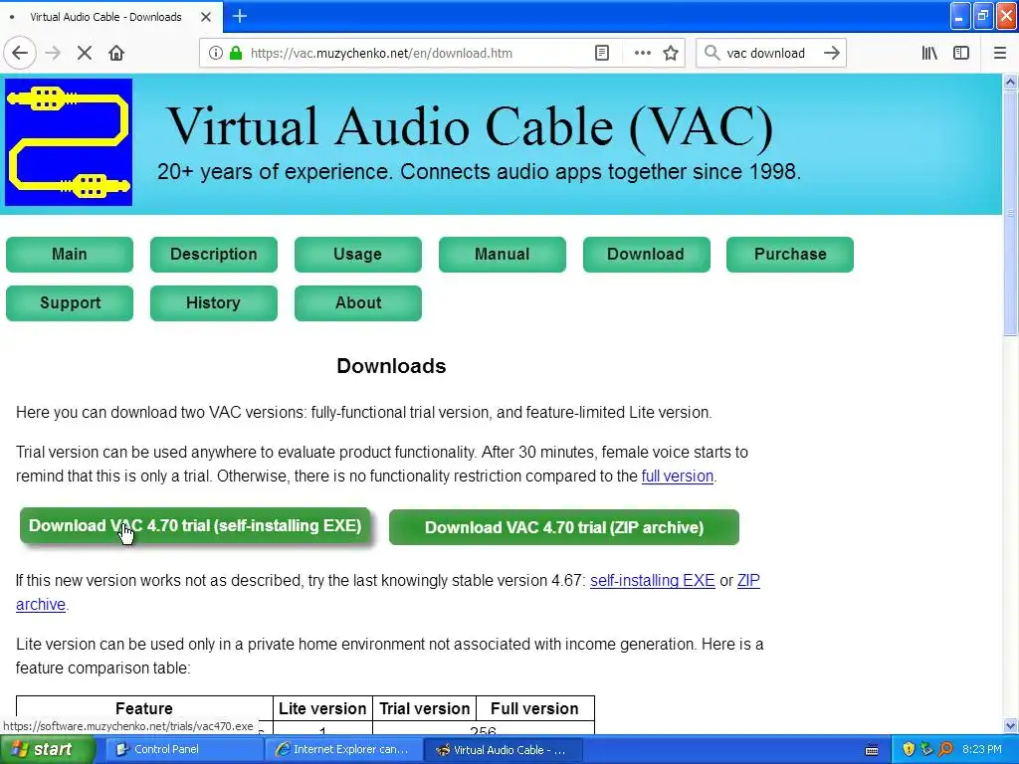Switch to Internet Explorer taskbar window
Screen dimensions: 1019x764
tap(343, 749)
